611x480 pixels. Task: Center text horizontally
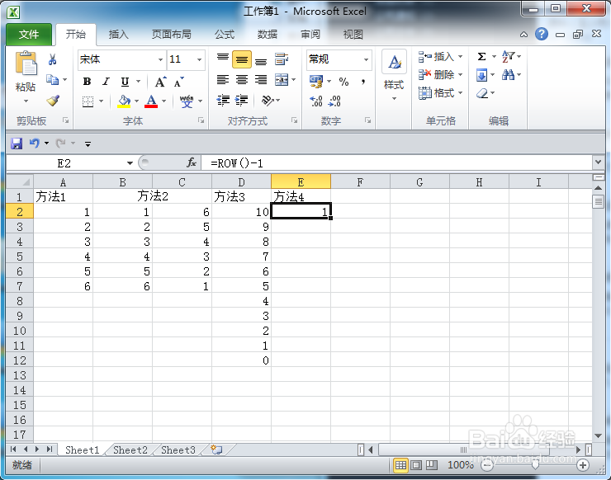pyautogui.click(x=242, y=80)
